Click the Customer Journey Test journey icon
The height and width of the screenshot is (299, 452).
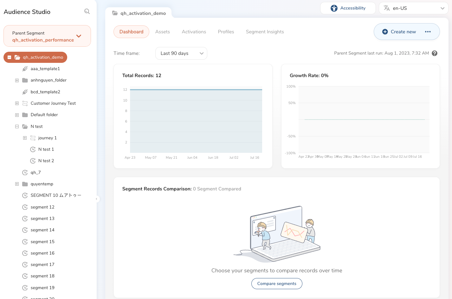pos(25,103)
